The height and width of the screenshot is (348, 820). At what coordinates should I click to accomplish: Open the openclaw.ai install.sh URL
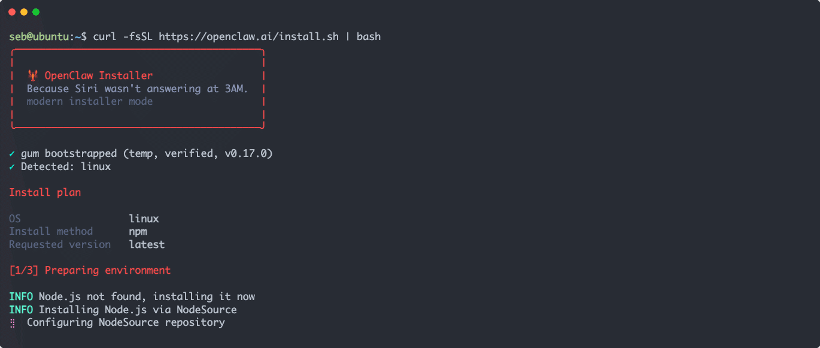(x=248, y=37)
